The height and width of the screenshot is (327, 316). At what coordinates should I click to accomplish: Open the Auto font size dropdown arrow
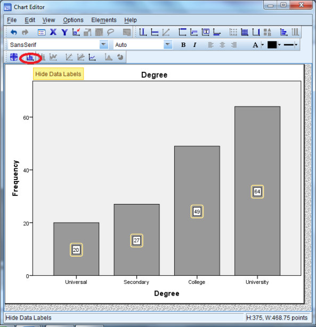tap(168, 45)
